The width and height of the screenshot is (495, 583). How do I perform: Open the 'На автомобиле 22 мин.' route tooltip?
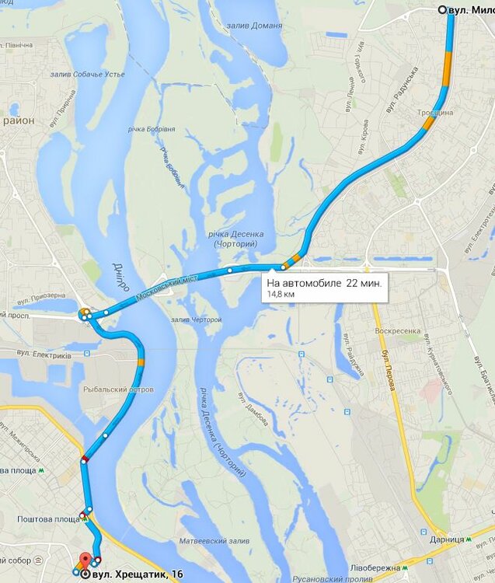325,288
